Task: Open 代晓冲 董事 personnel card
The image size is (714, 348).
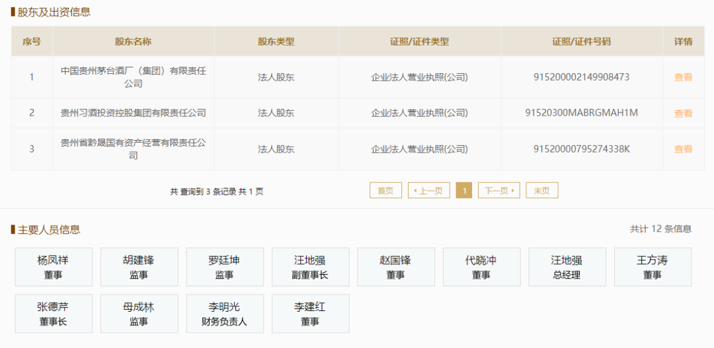Action: (x=482, y=267)
